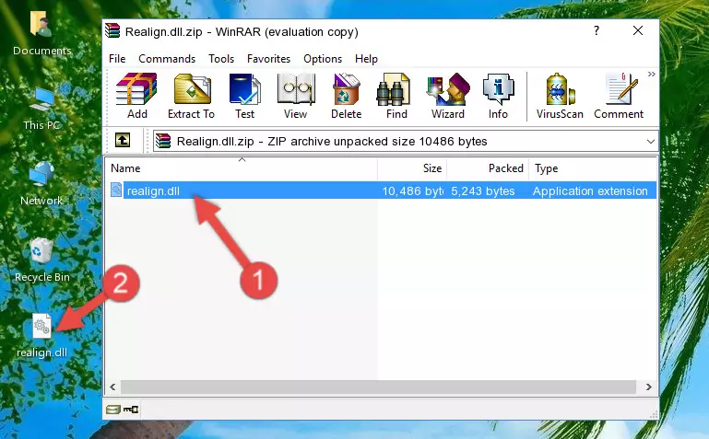The height and width of the screenshot is (439, 709).
Task: Close the WinRAR window
Action: pyautogui.click(x=638, y=30)
